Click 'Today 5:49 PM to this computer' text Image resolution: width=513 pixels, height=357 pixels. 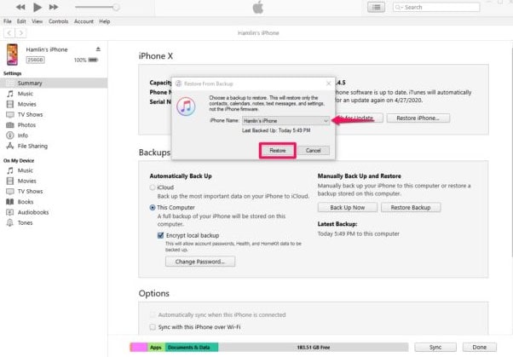coord(358,233)
